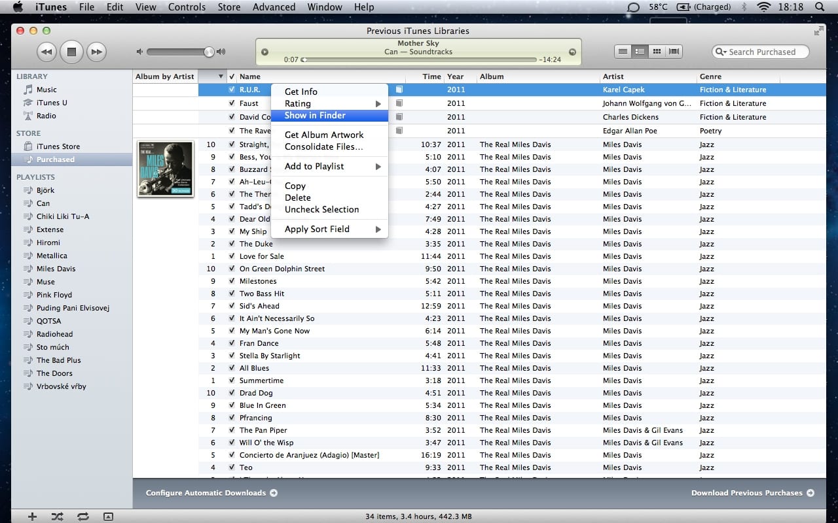Click the sort arrow next to Album by Artist
This screenshot has height=523, width=838.
point(221,76)
